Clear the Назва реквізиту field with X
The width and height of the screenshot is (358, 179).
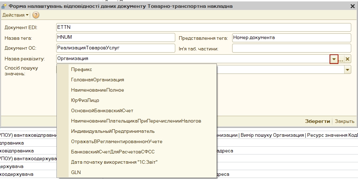click(347, 59)
